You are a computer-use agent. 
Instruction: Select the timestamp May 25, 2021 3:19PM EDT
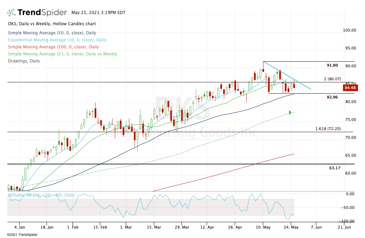[x=98, y=13]
